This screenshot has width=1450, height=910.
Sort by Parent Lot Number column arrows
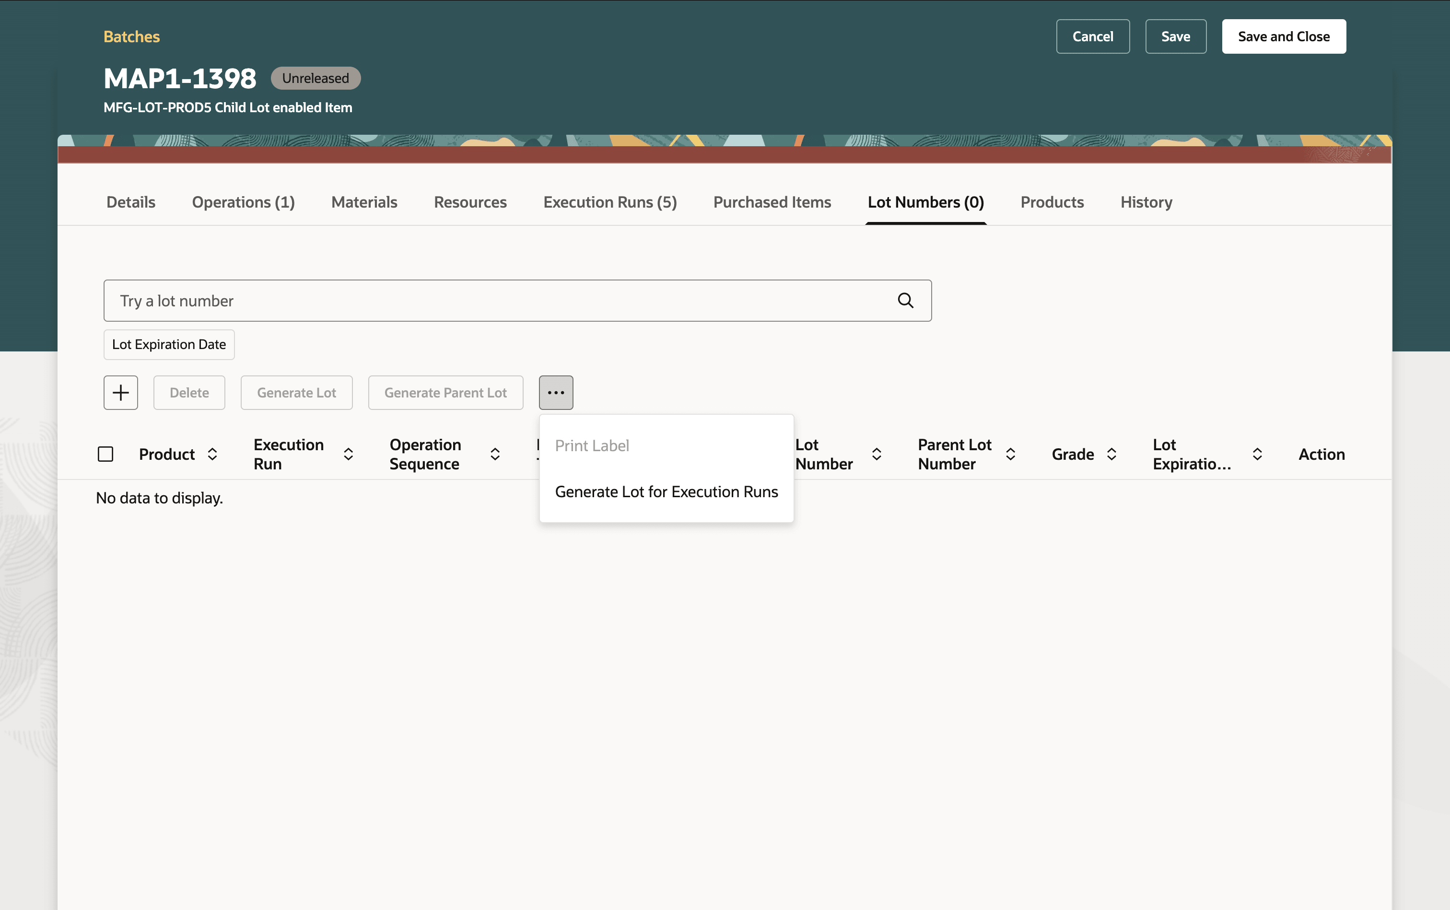pyautogui.click(x=1011, y=454)
